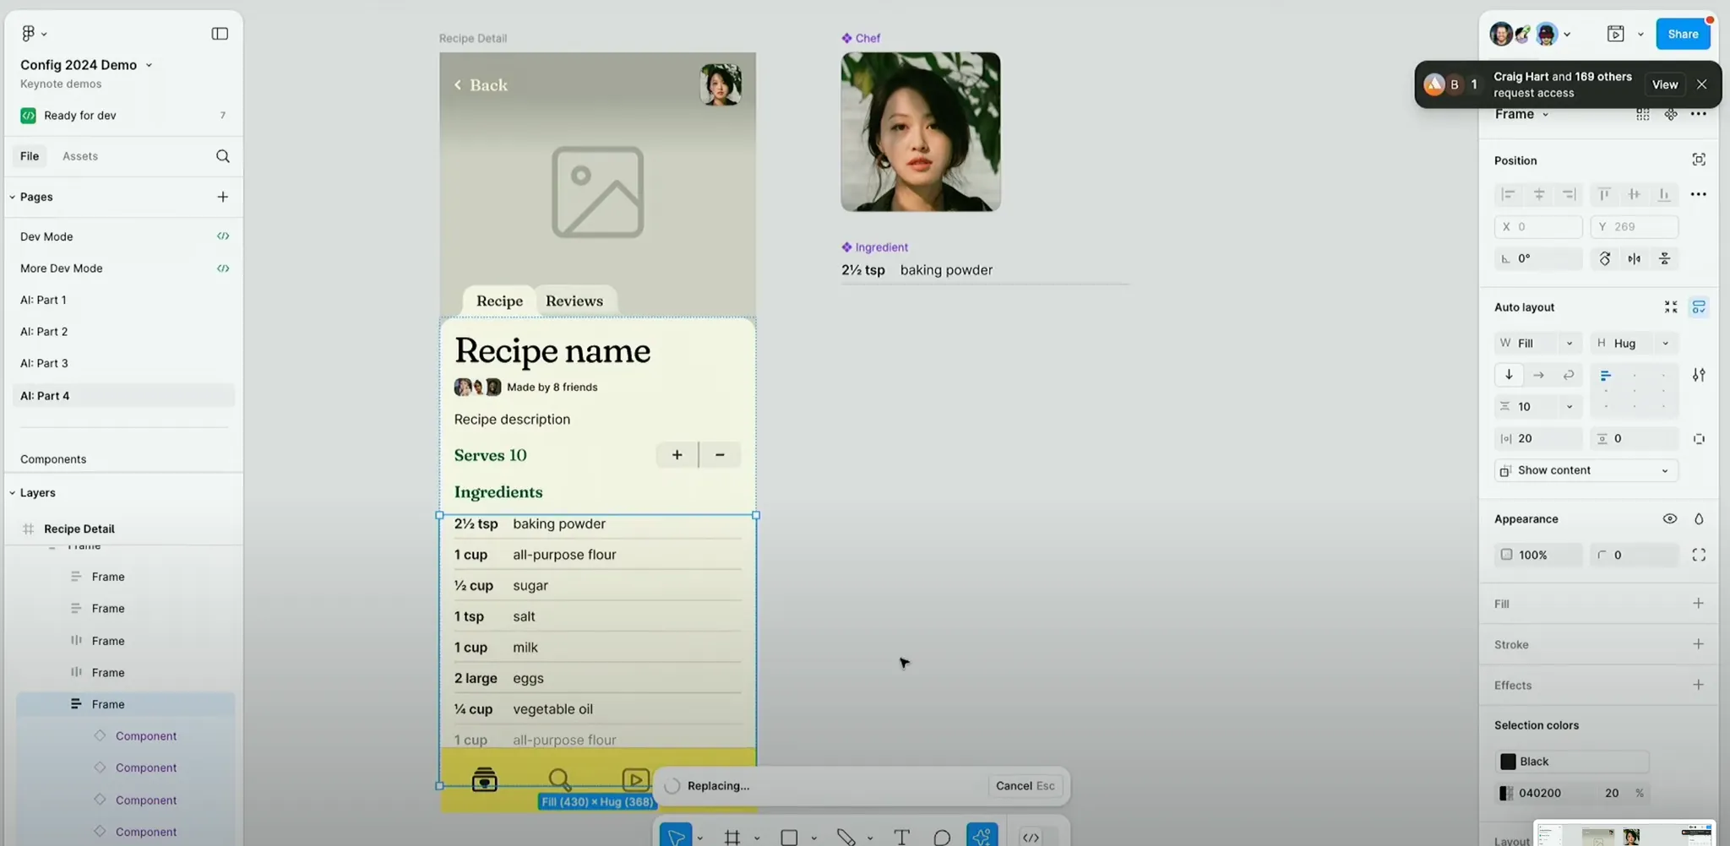This screenshot has width=1730, height=846.
Task: Click the Ready for dev link
Action: pyautogui.click(x=80, y=116)
